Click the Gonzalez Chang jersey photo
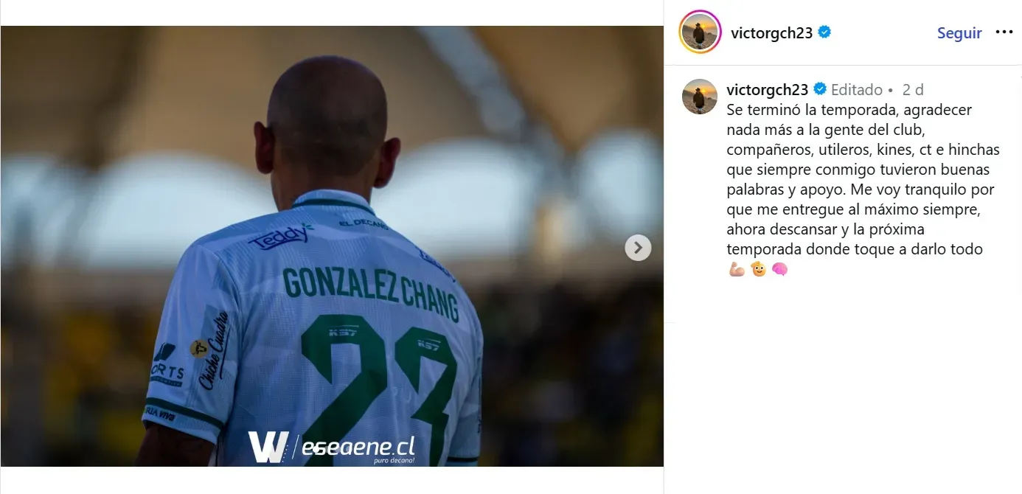 point(332,246)
